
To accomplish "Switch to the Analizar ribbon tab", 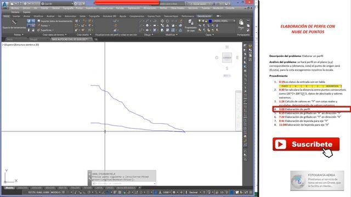I will coord(50,16).
